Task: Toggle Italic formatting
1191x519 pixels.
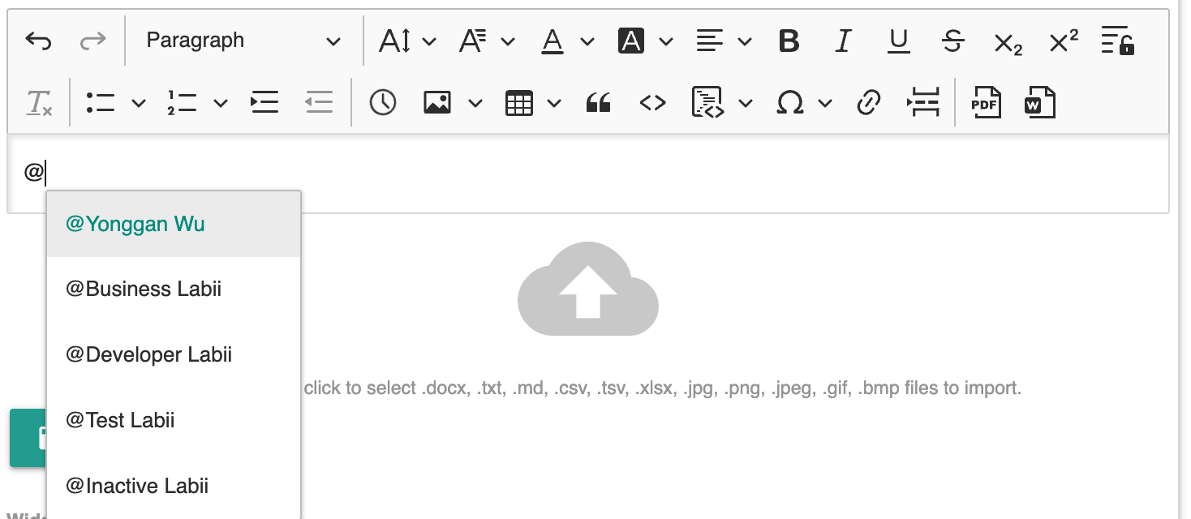Action: [x=844, y=41]
